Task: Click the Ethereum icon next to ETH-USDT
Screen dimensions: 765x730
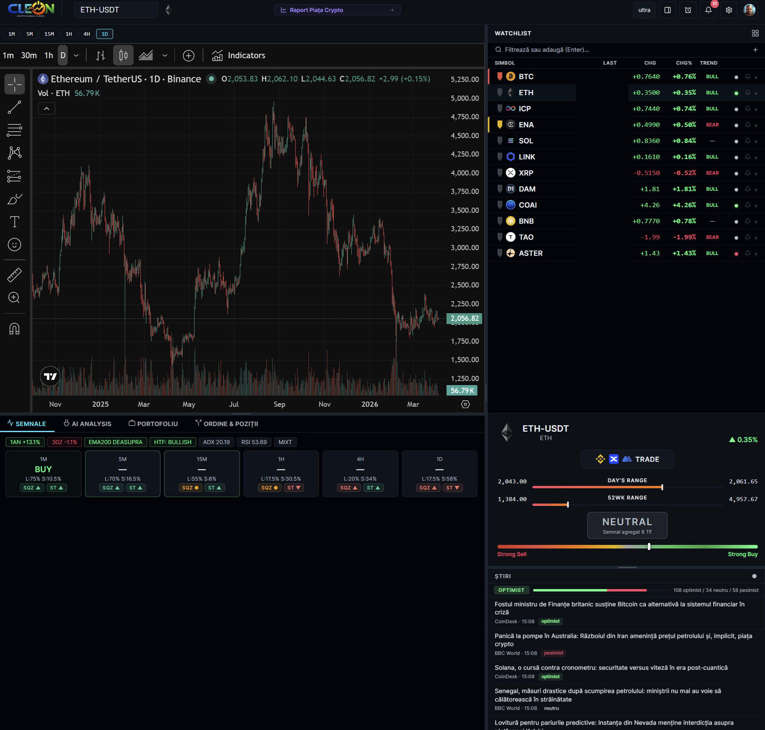Action: [x=168, y=10]
